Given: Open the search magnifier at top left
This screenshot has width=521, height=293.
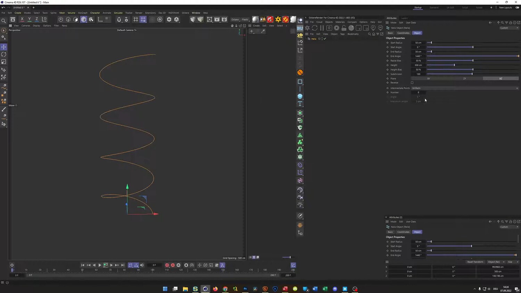Looking at the screenshot, I should click(4, 21).
